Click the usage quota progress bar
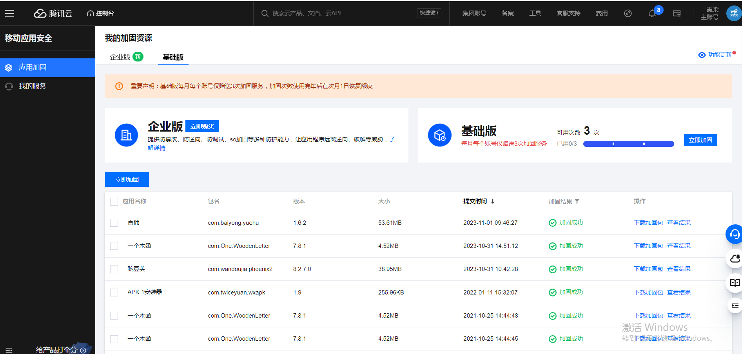 [629, 144]
